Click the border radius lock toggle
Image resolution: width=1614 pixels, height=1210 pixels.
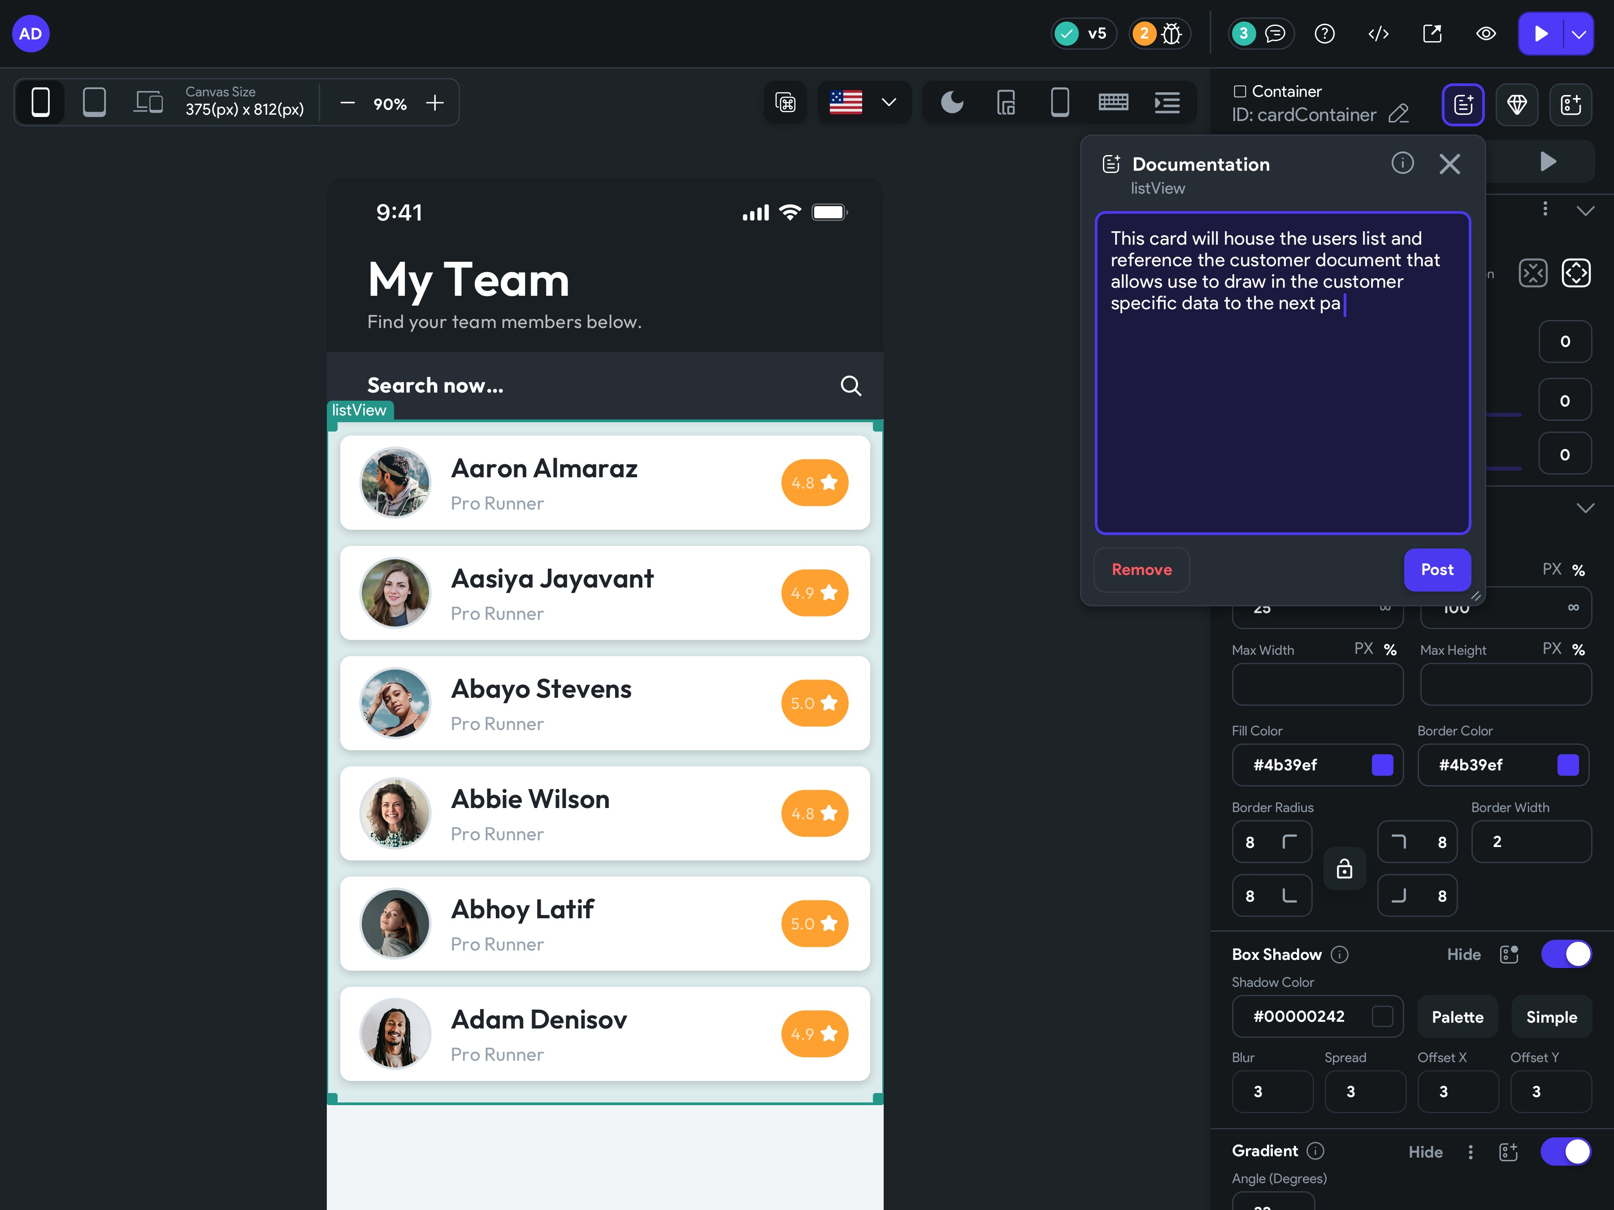[1345, 868]
